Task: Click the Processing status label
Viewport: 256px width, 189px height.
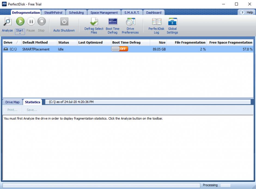Action: [210, 185]
